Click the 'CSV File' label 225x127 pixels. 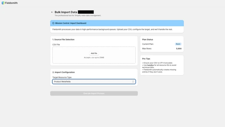click(56, 45)
